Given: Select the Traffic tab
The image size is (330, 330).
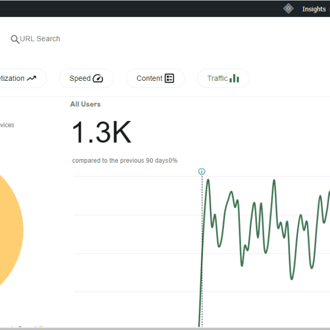Looking at the screenshot, I should (x=223, y=78).
